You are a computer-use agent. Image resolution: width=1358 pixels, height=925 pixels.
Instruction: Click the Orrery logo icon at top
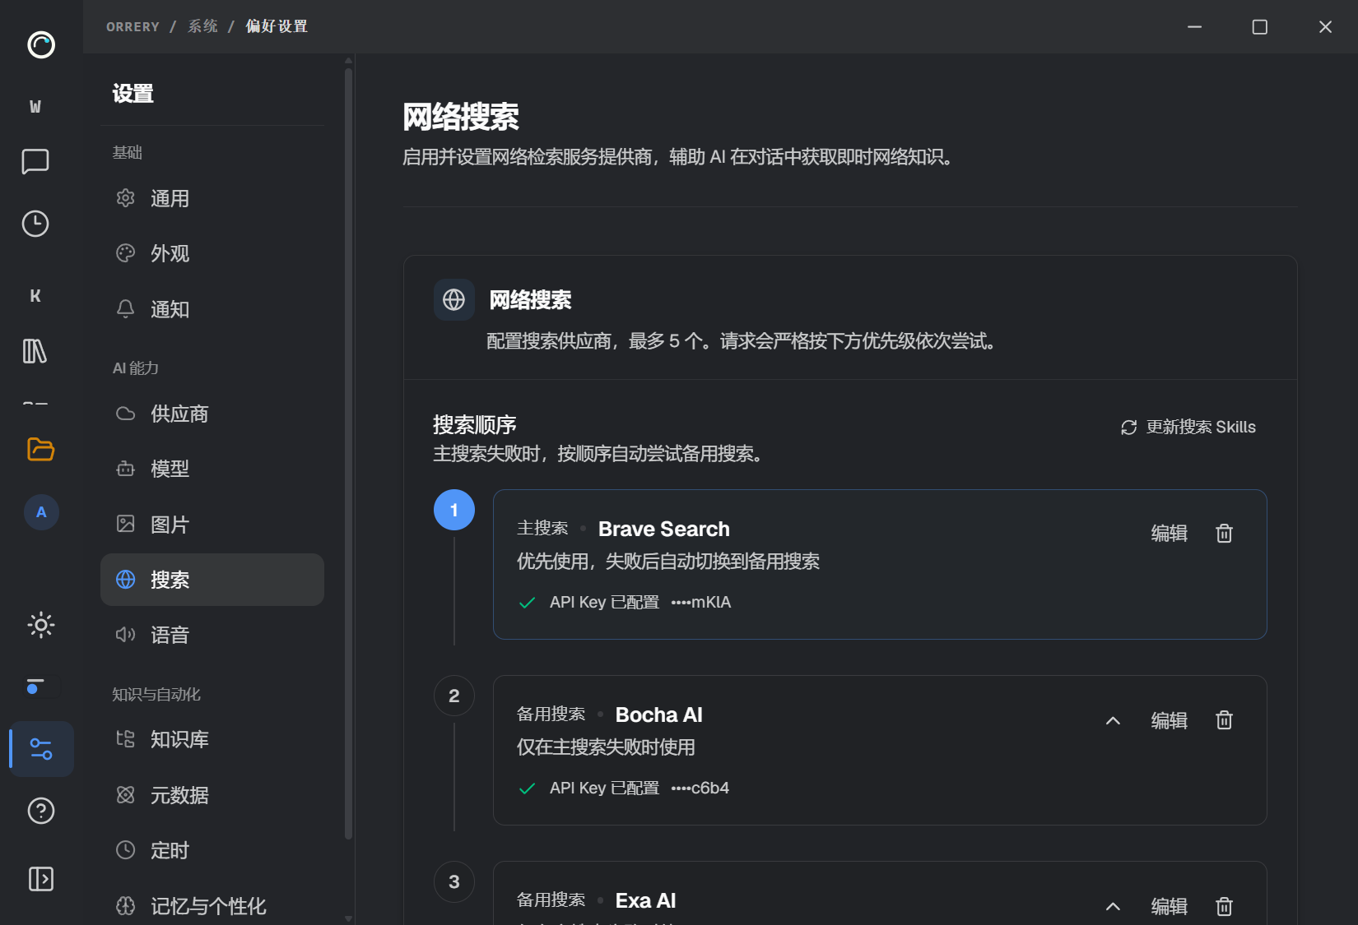click(41, 44)
